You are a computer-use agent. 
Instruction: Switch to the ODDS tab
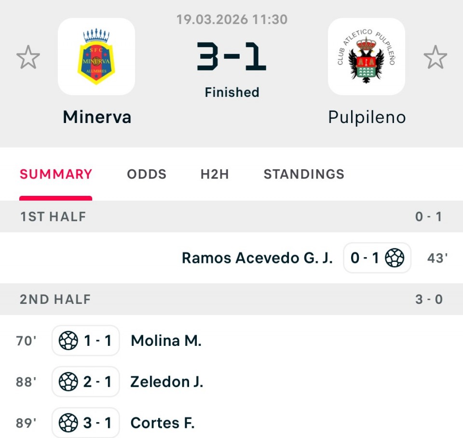tap(147, 174)
